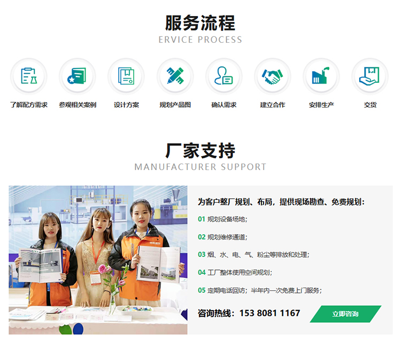Open the 确认需求 person icon
Screen dimensions: 401x340
[223, 76]
